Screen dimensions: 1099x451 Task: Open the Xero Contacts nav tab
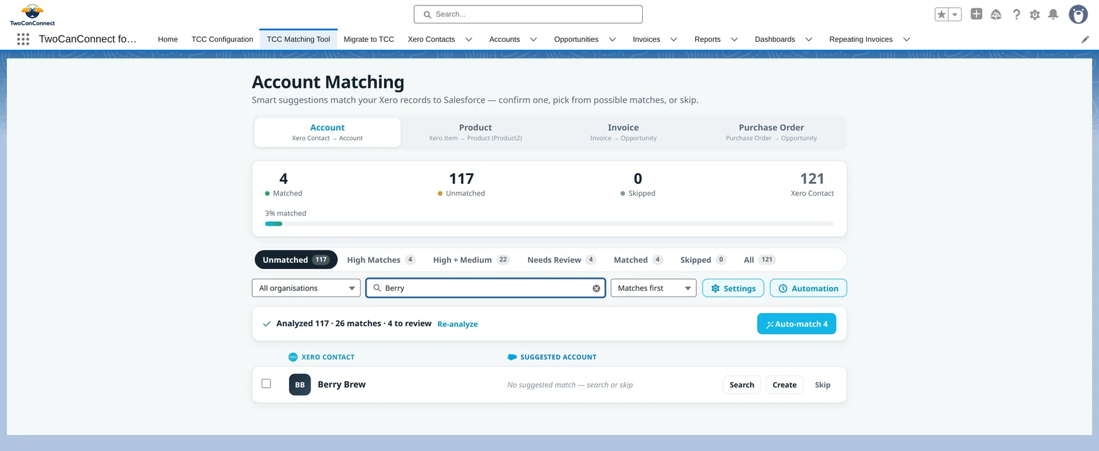pyautogui.click(x=431, y=39)
